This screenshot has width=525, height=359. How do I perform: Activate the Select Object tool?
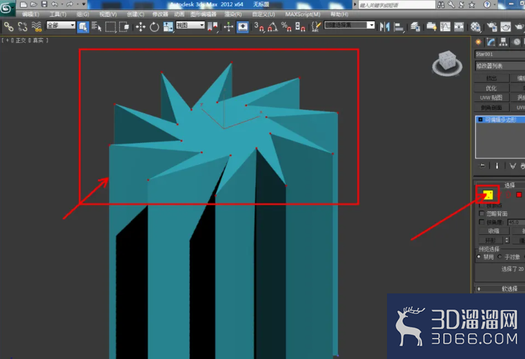(x=83, y=26)
